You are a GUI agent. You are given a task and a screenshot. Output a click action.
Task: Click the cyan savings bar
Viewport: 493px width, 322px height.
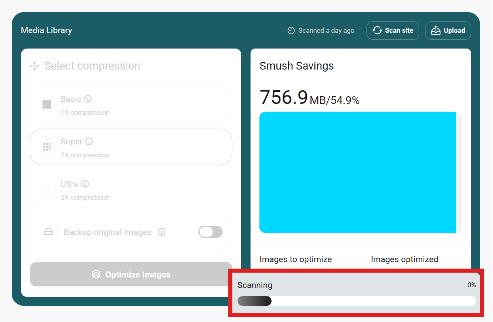point(358,172)
